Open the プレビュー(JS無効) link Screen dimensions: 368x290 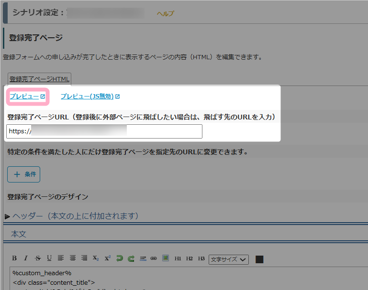point(90,97)
